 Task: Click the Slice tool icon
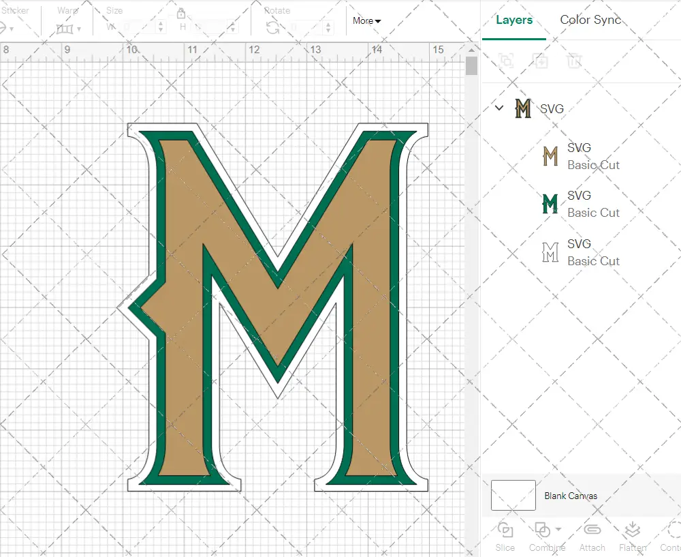click(x=505, y=530)
